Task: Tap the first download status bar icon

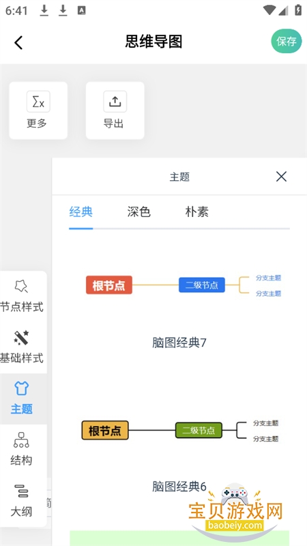Action: coord(44,11)
